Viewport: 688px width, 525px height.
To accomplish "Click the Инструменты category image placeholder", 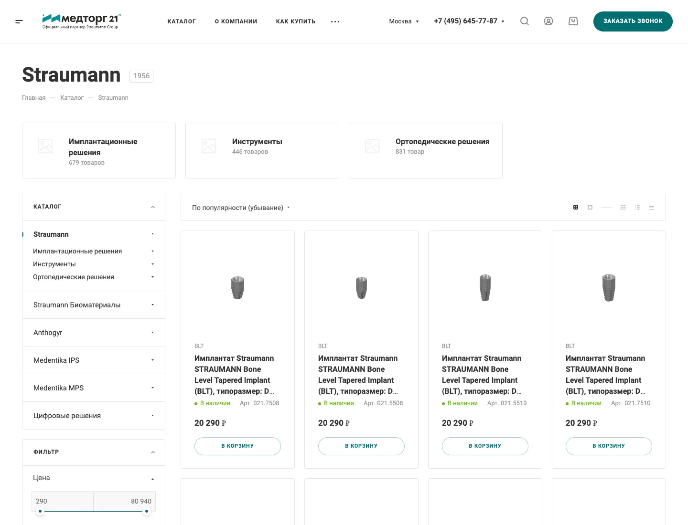I will click(209, 146).
